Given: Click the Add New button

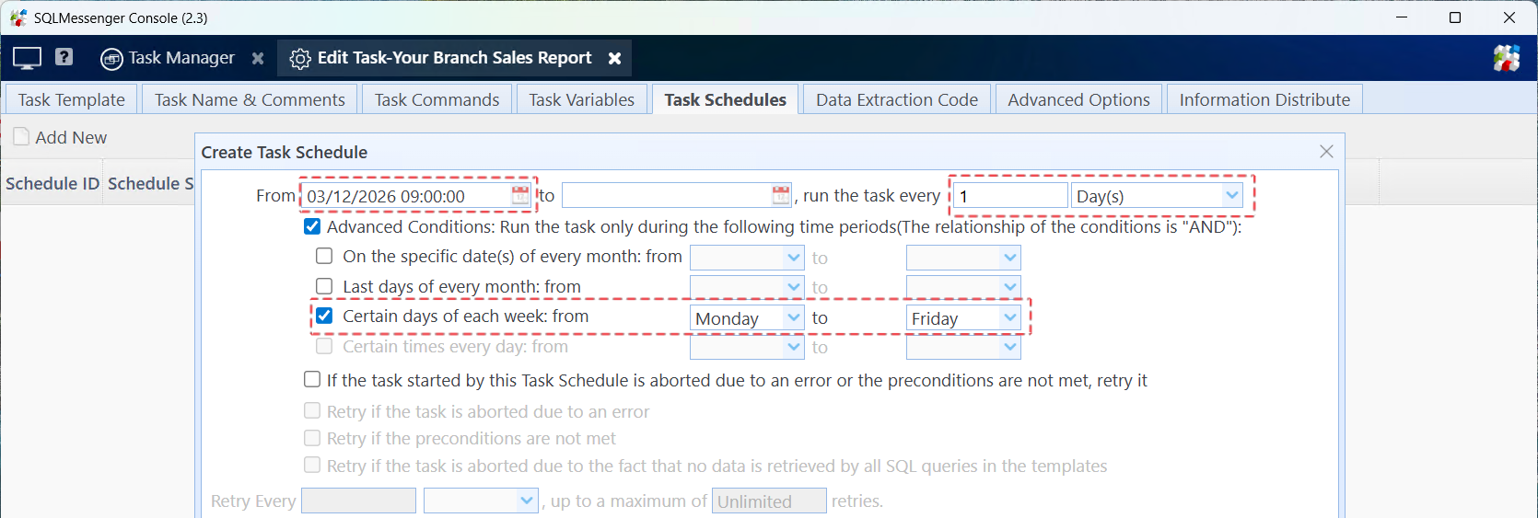Looking at the screenshot, I should pos(61,137).
